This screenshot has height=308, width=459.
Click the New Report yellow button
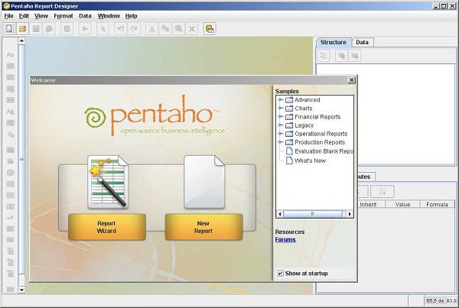pos(203,227)
